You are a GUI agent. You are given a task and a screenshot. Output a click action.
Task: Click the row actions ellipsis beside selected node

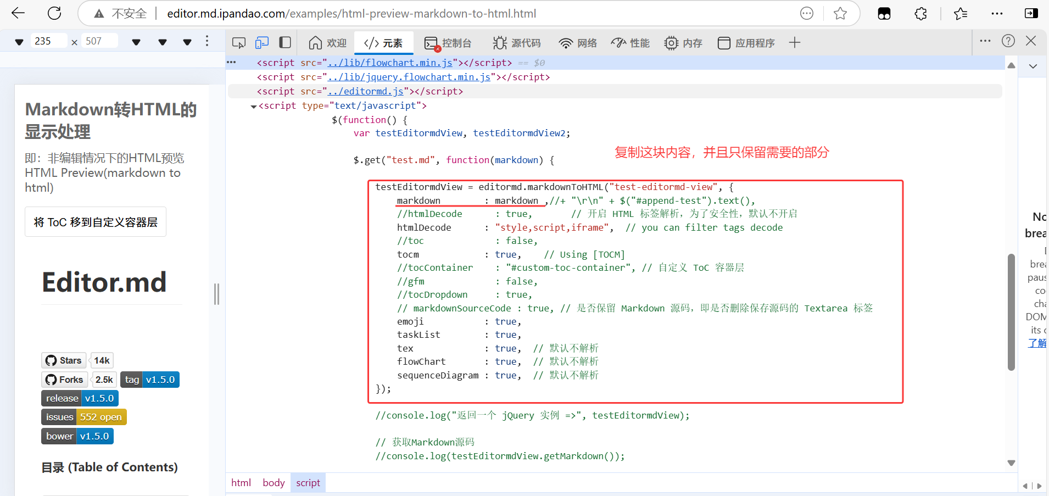(x=231, y=62)
